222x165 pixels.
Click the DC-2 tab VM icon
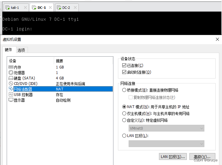59,8
